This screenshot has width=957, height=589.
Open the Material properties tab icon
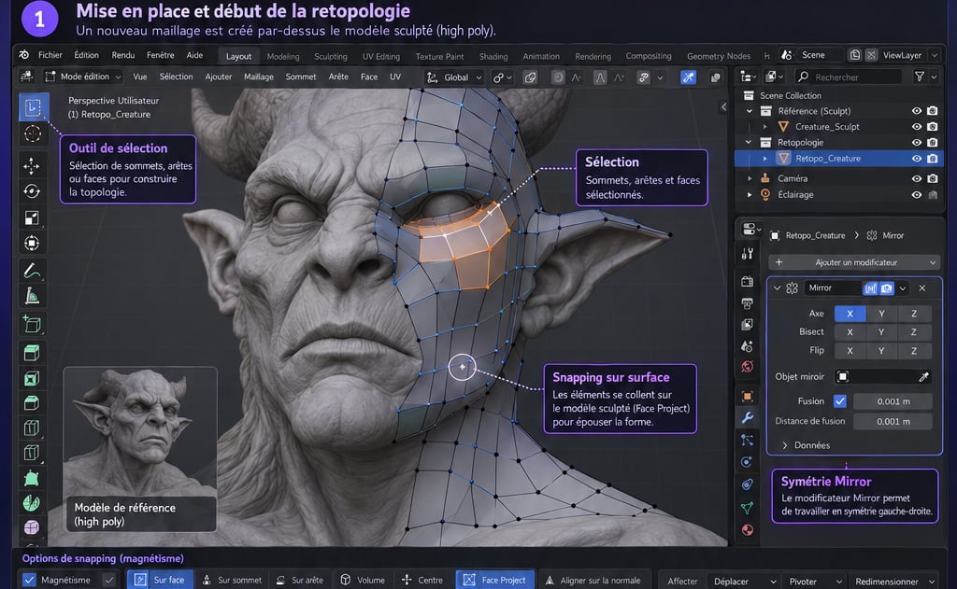click(x=748, y=529)
